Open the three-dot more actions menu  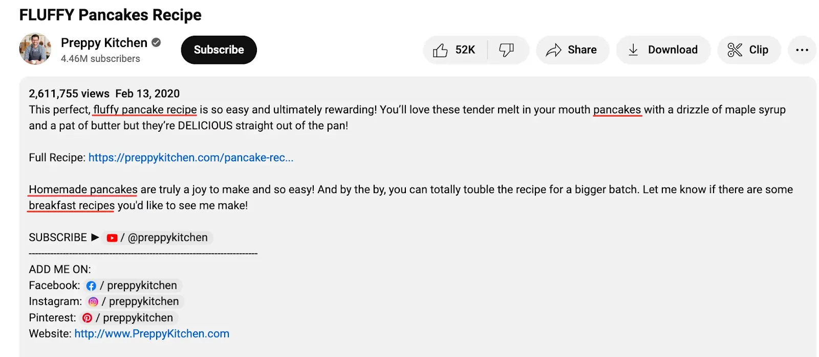[802, 50]
